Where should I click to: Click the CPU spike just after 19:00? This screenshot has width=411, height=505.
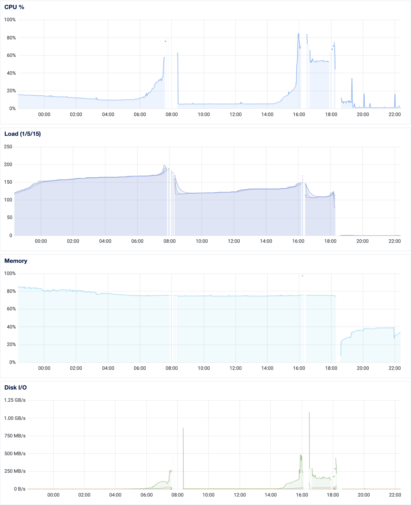click(352, 79)
